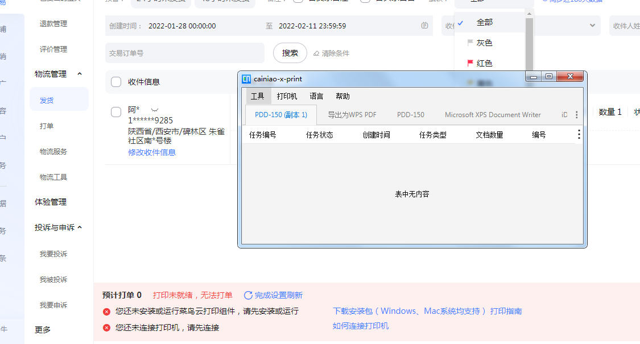The width and height of the screenshot is (640, 344).
Task: Choose 全部 in the flag dropdown list
Action: [x=484, y=22]
